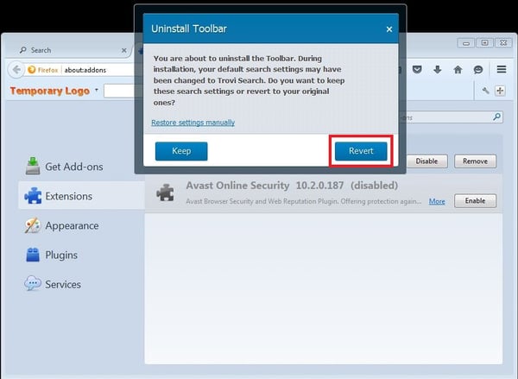Click the Revert button in the dialog

tap(361, 151)
